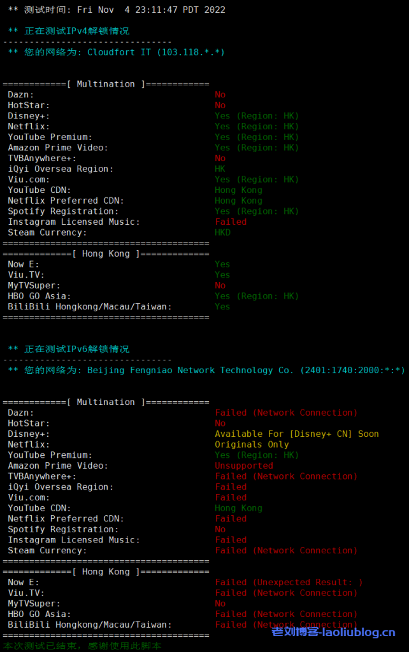Click the Hong Kong header in IPv6 section
This screenshot has height=652, width=409.
106,572
